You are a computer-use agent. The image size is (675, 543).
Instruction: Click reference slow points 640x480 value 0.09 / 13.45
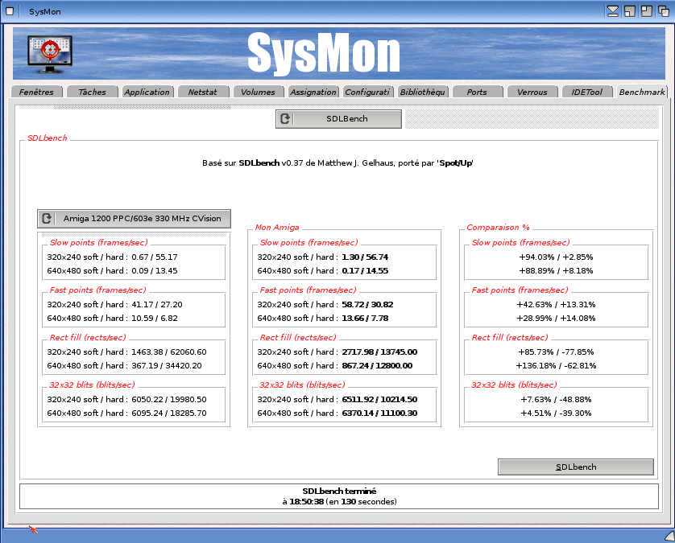[155, 271]
